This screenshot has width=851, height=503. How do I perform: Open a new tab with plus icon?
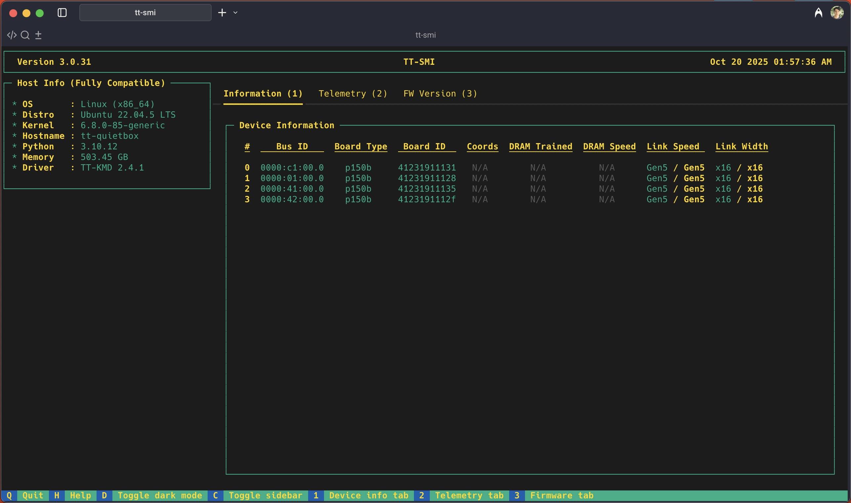(222, 13)
